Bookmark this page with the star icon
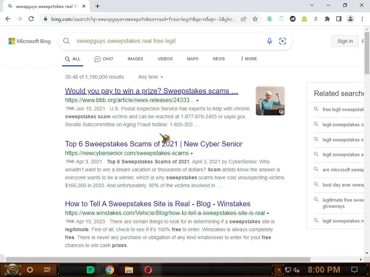The image size is (370, 277). (255, 19)
